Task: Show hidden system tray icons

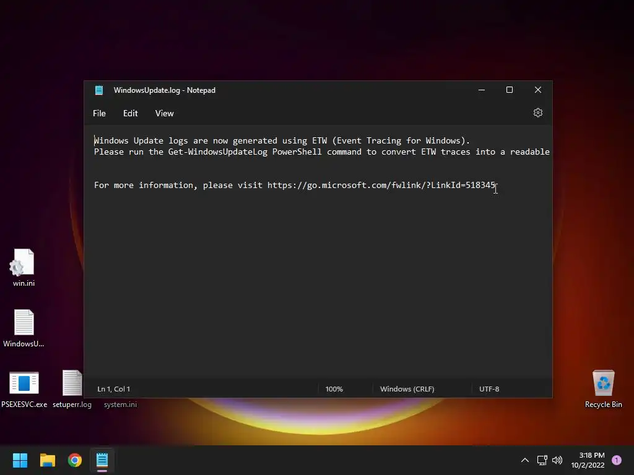Action: (x=525, y=460)
